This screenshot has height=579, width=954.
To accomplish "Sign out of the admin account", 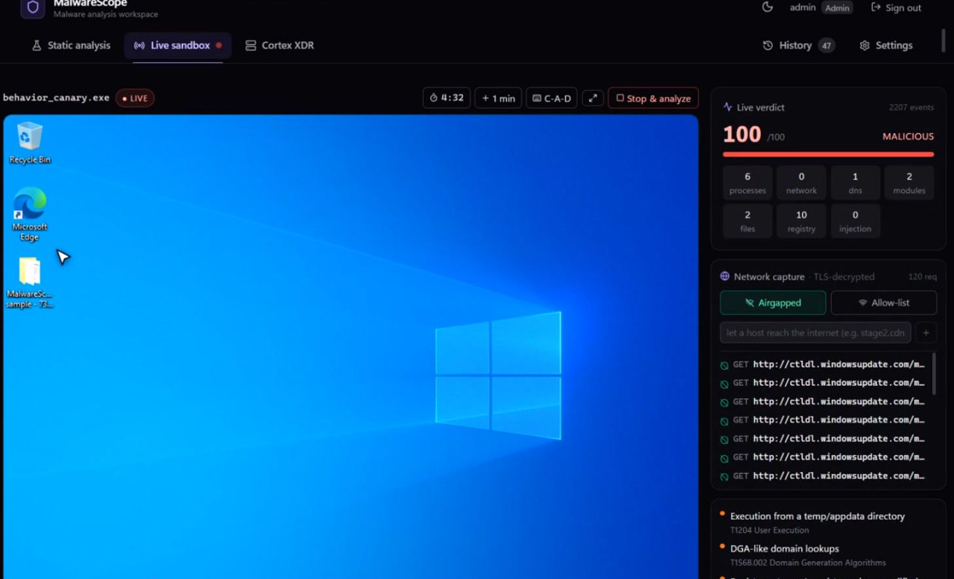I will coord(896,8).
